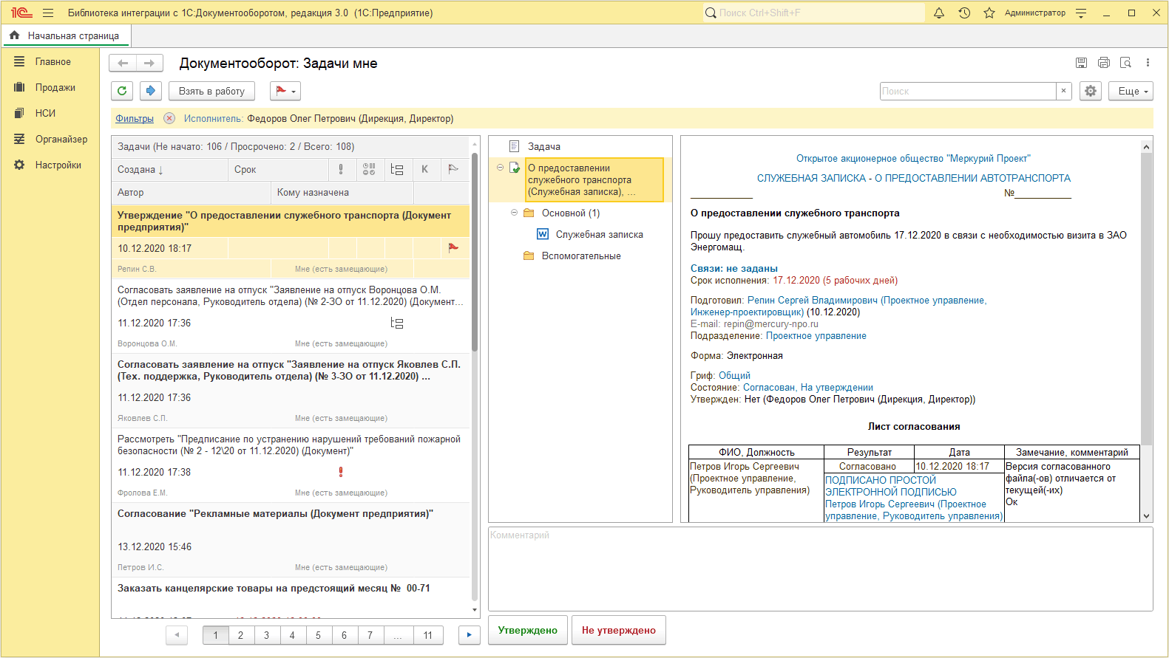The image size is (1169, 658).
Task: Select Согласование Рекламные материалы task
Action: click(291, 540)
